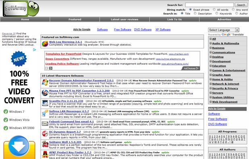Click the Search button
249x159 pixels.
(x=241, y=5)
